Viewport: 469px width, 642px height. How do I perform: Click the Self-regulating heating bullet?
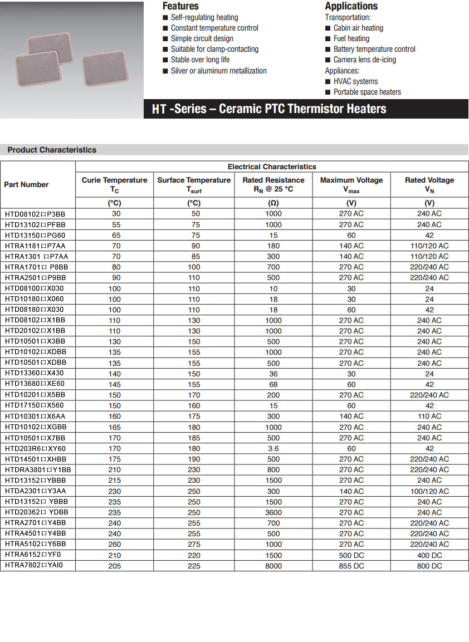204,17
